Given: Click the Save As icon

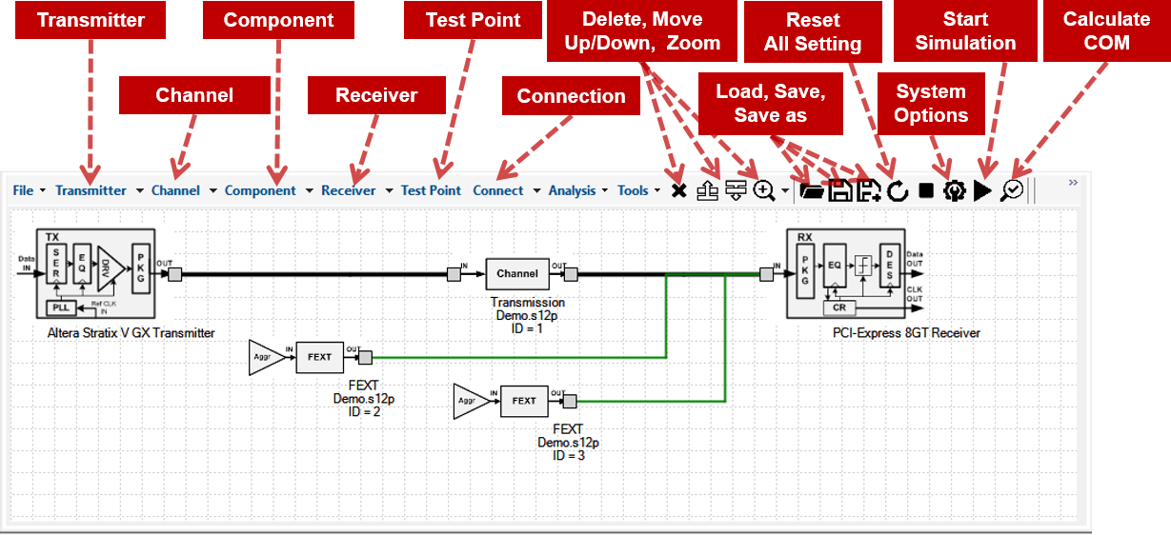Looking at the screenshot, I should point(869,190).
